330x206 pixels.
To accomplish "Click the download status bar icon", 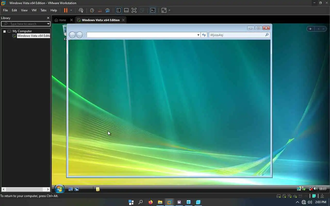I will click(x=322, y=196).
